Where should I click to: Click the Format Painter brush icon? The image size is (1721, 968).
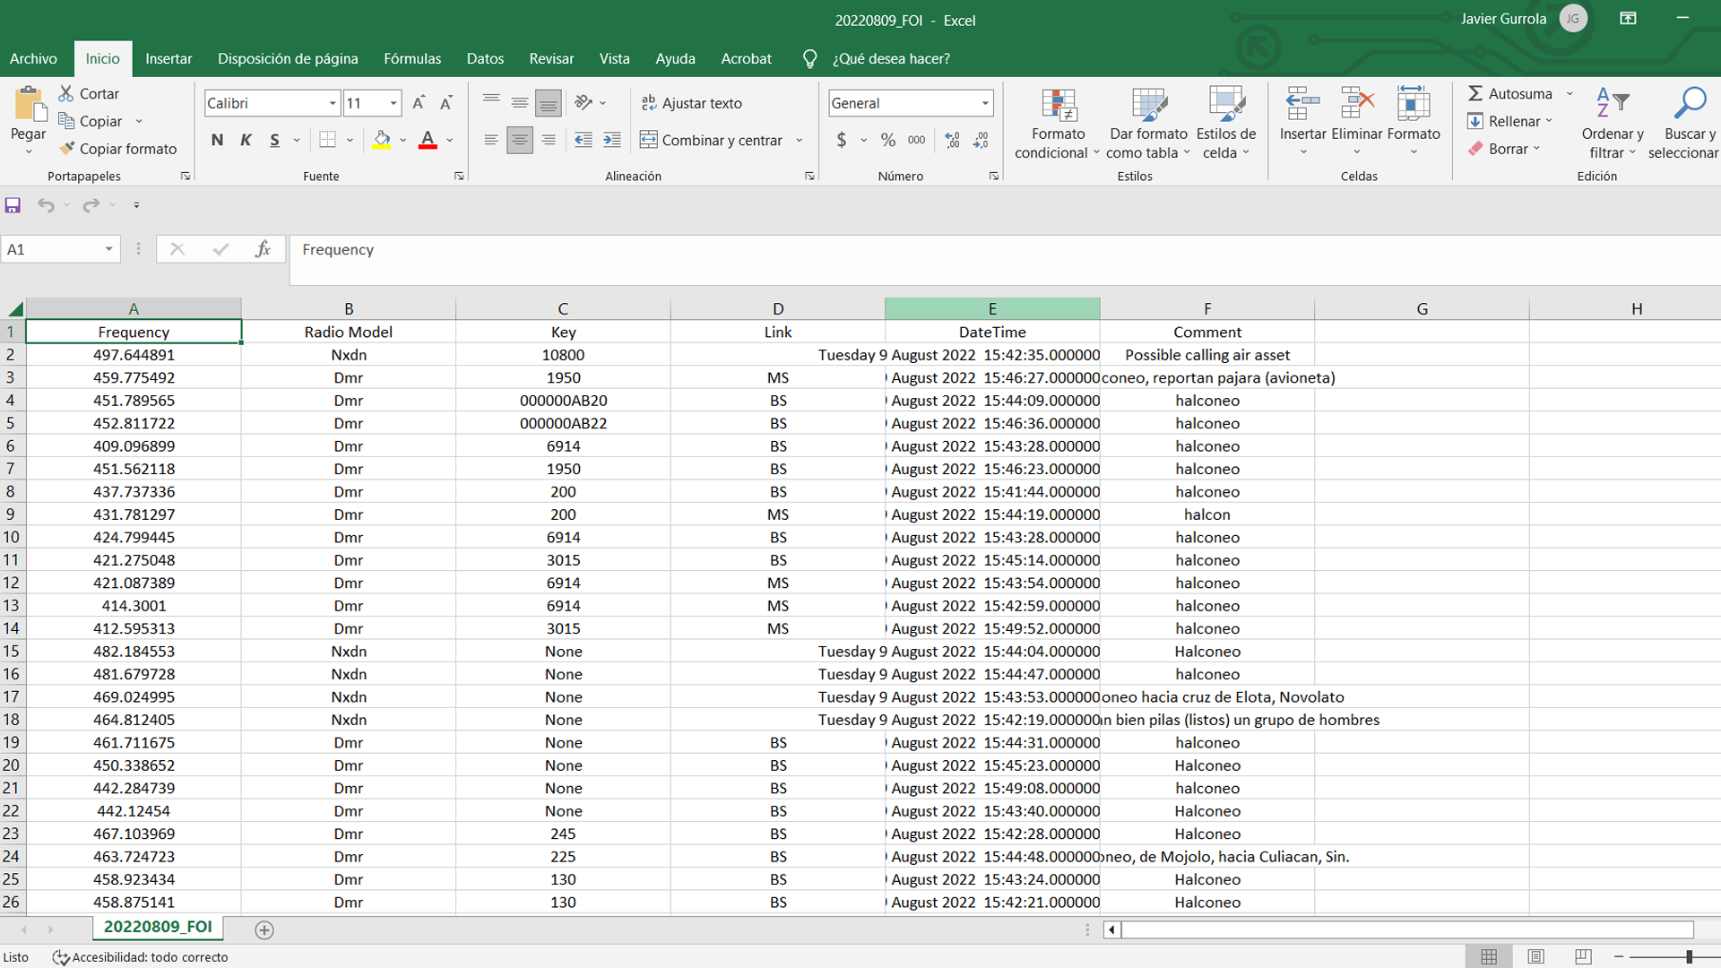click(x=66, y=149)
